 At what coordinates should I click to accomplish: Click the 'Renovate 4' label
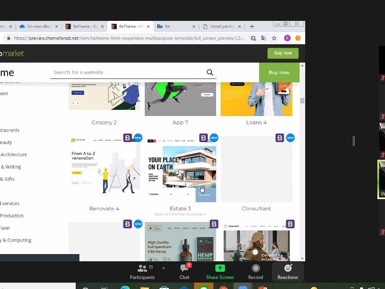[104, 209]
